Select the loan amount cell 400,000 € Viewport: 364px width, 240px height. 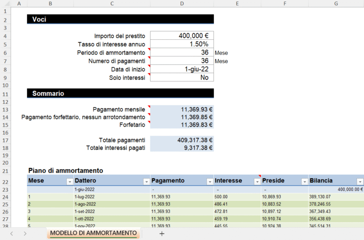182,36
